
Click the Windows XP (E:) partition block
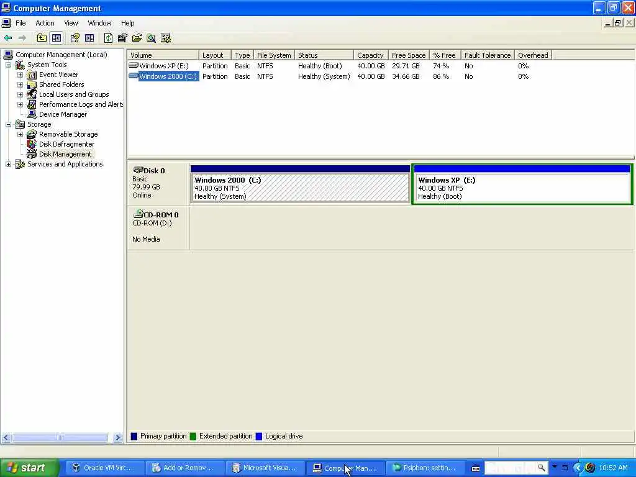click(522, 184)
